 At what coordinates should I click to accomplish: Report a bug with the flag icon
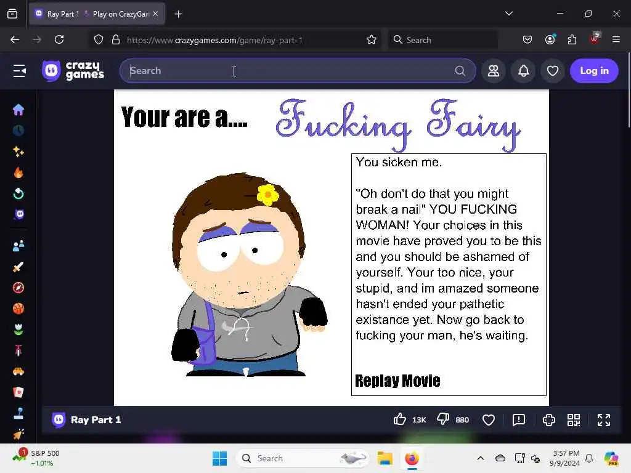coord(519,420)
